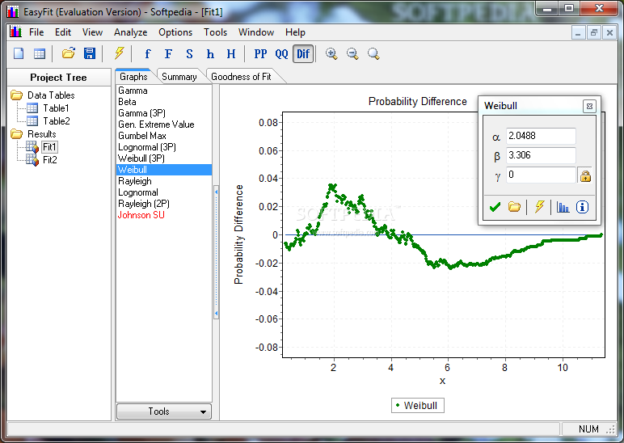
Task: Open the Options menu
Action: 175,32
